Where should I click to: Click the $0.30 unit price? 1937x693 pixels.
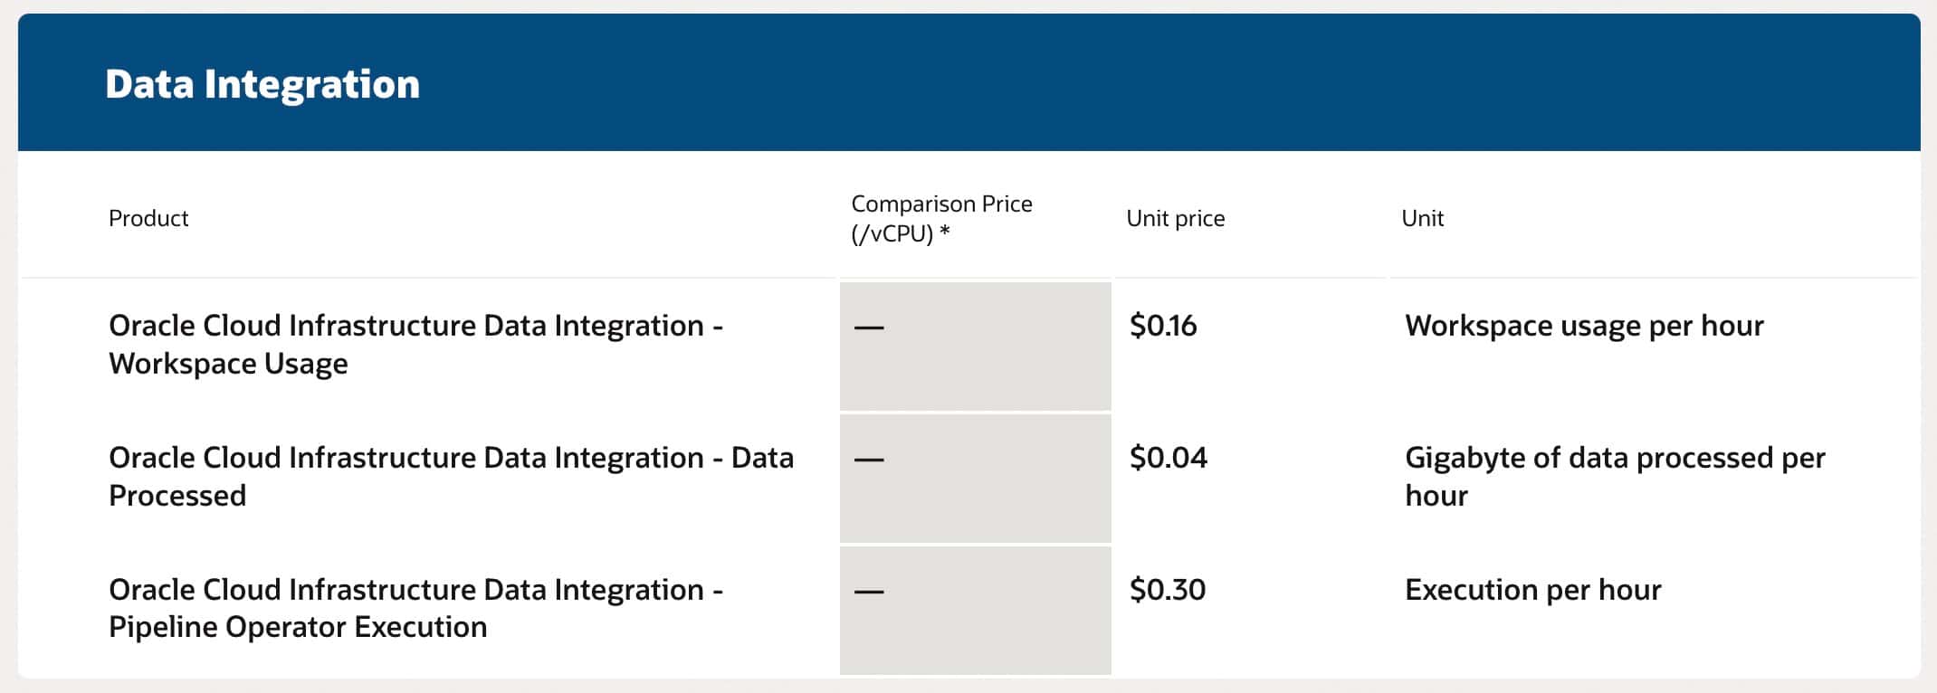[x=1167, y=590]
